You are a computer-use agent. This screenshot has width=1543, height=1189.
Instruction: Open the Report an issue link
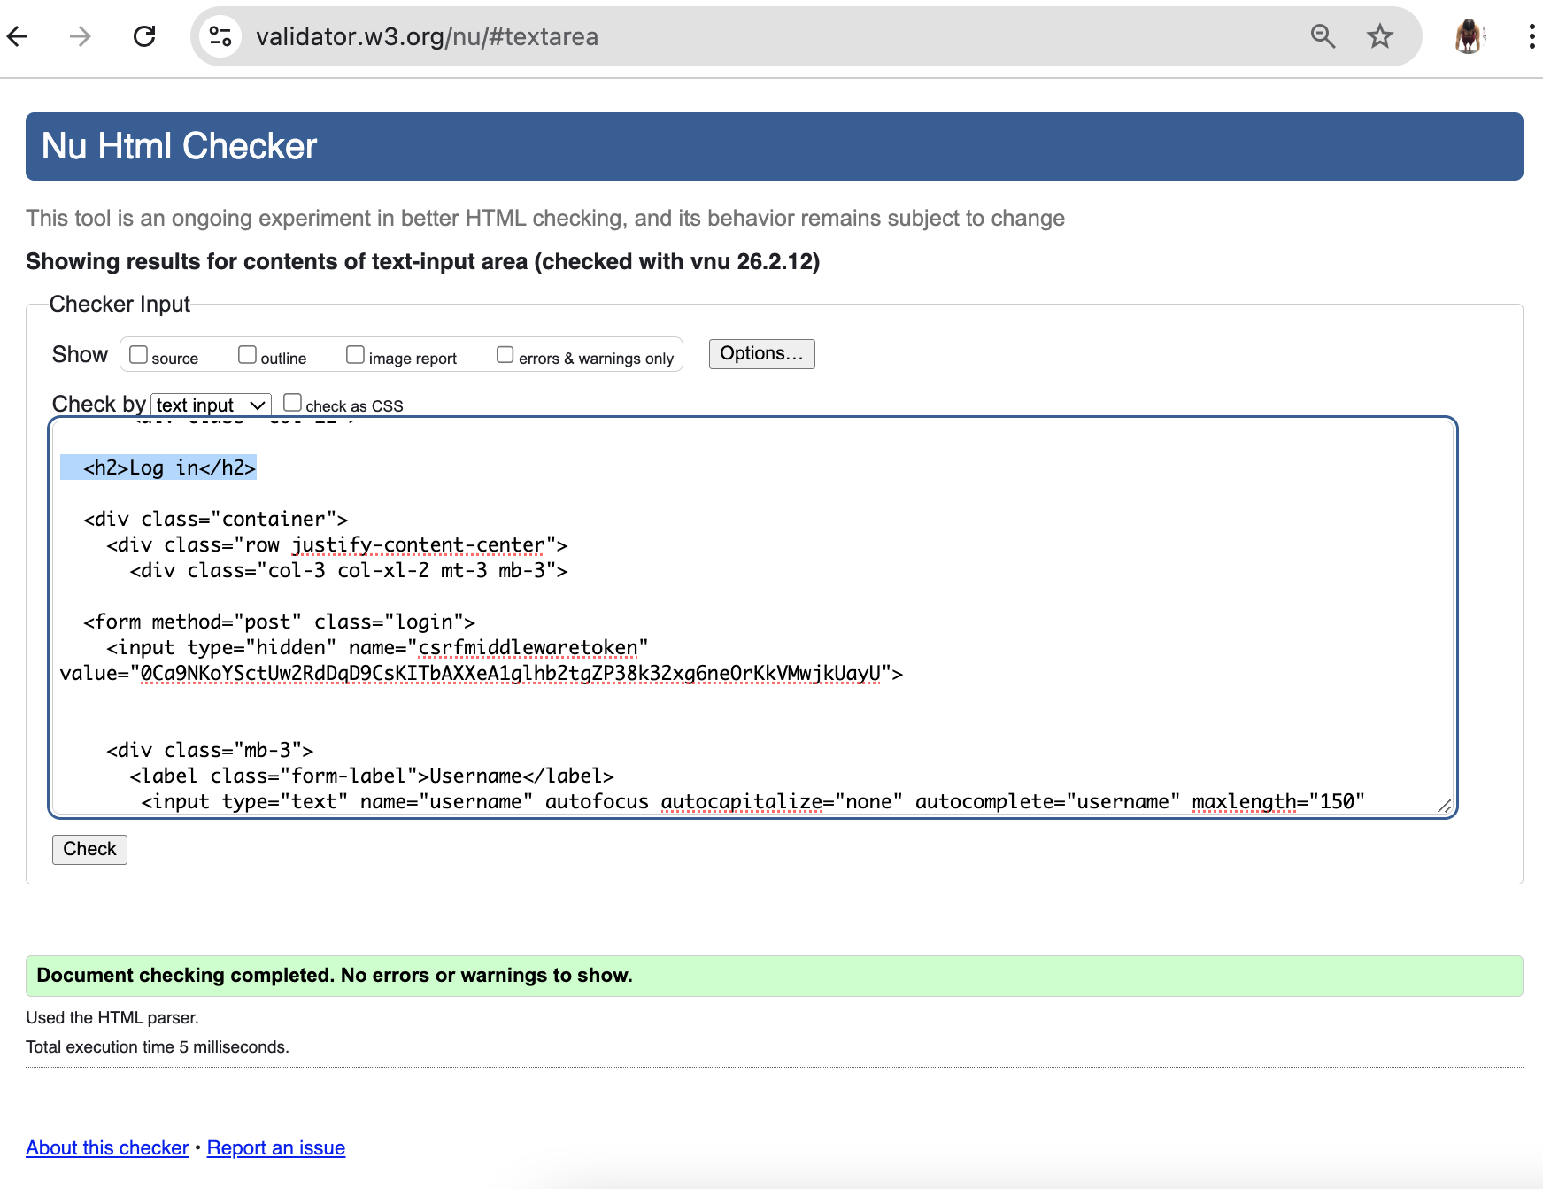point(275,1147)
